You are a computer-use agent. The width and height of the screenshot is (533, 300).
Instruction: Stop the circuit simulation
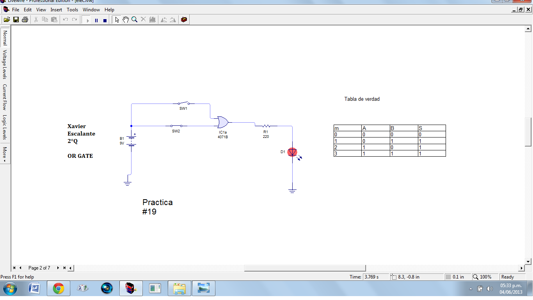pos(104,19)
